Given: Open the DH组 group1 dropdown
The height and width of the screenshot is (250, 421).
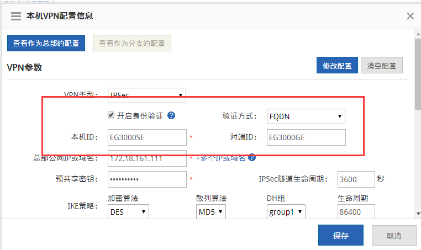Looking at the screenshot, I should [x=286, y=211].
